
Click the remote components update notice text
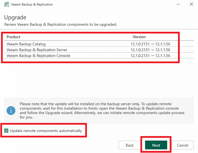102,111
